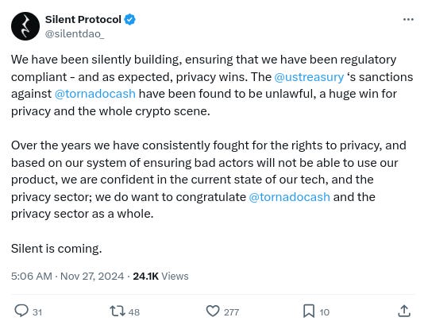424x325 pixels.
Task: Click the "Silent is coming." text line
Action: click(56, 249)
